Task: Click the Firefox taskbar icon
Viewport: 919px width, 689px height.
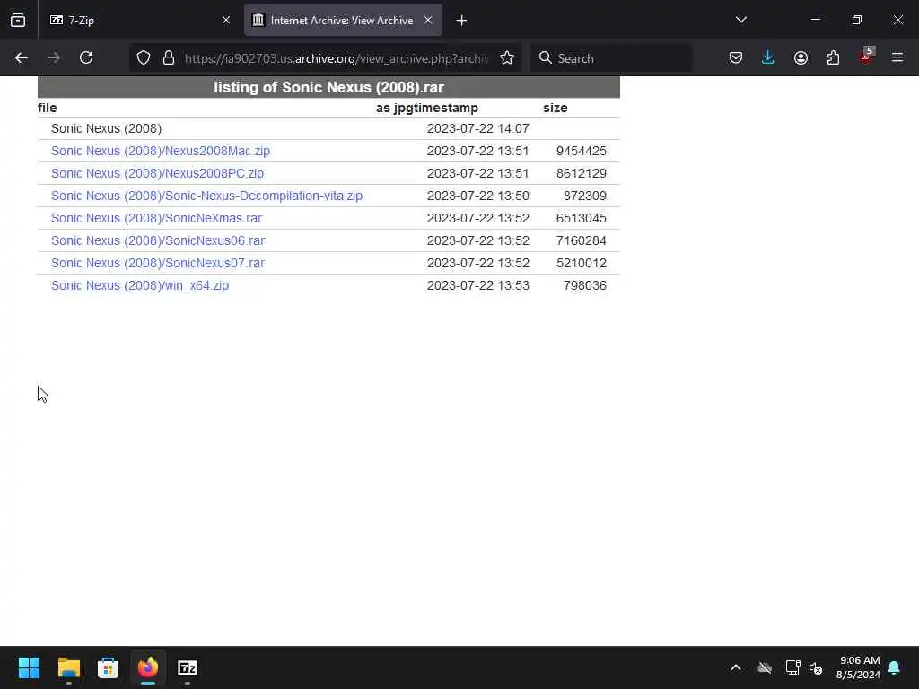Action: tap(148, 667)
